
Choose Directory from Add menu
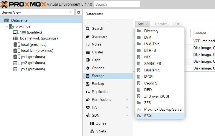click(x=160, y=31)
